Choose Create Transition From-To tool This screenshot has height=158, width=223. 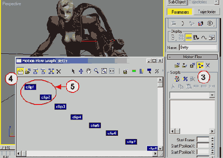[x=36, y=71]
